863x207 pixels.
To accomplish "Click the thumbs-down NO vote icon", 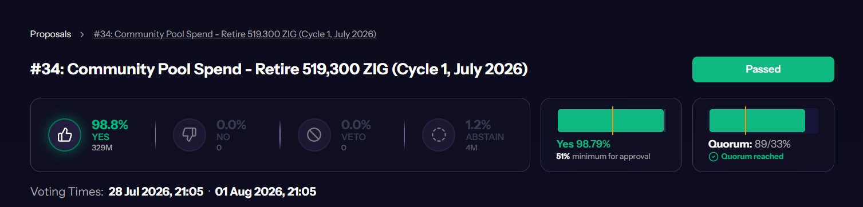I will coord(189,135).
